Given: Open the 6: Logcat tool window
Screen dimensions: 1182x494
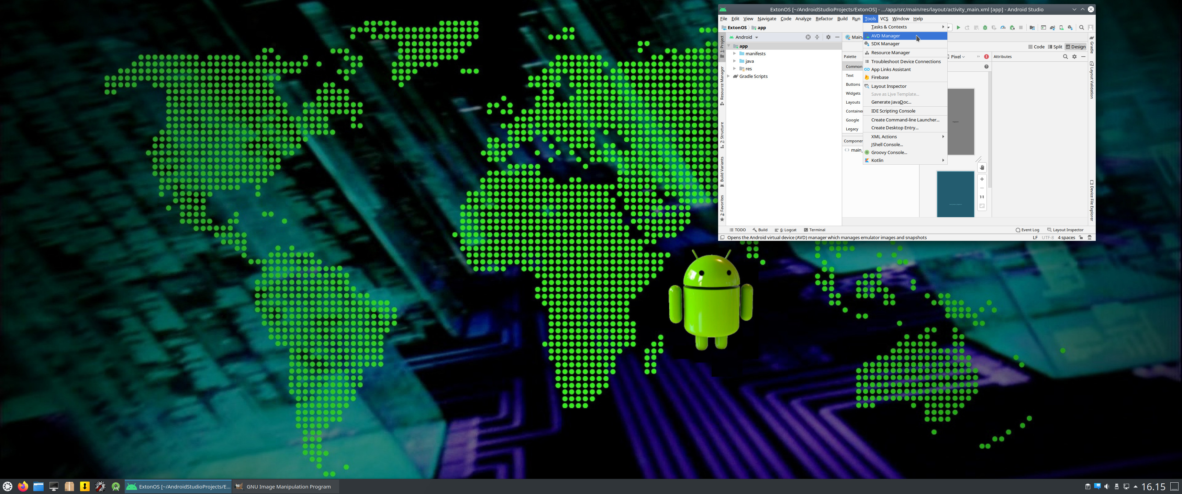Looking at the screenshot, I should [785, 230].
